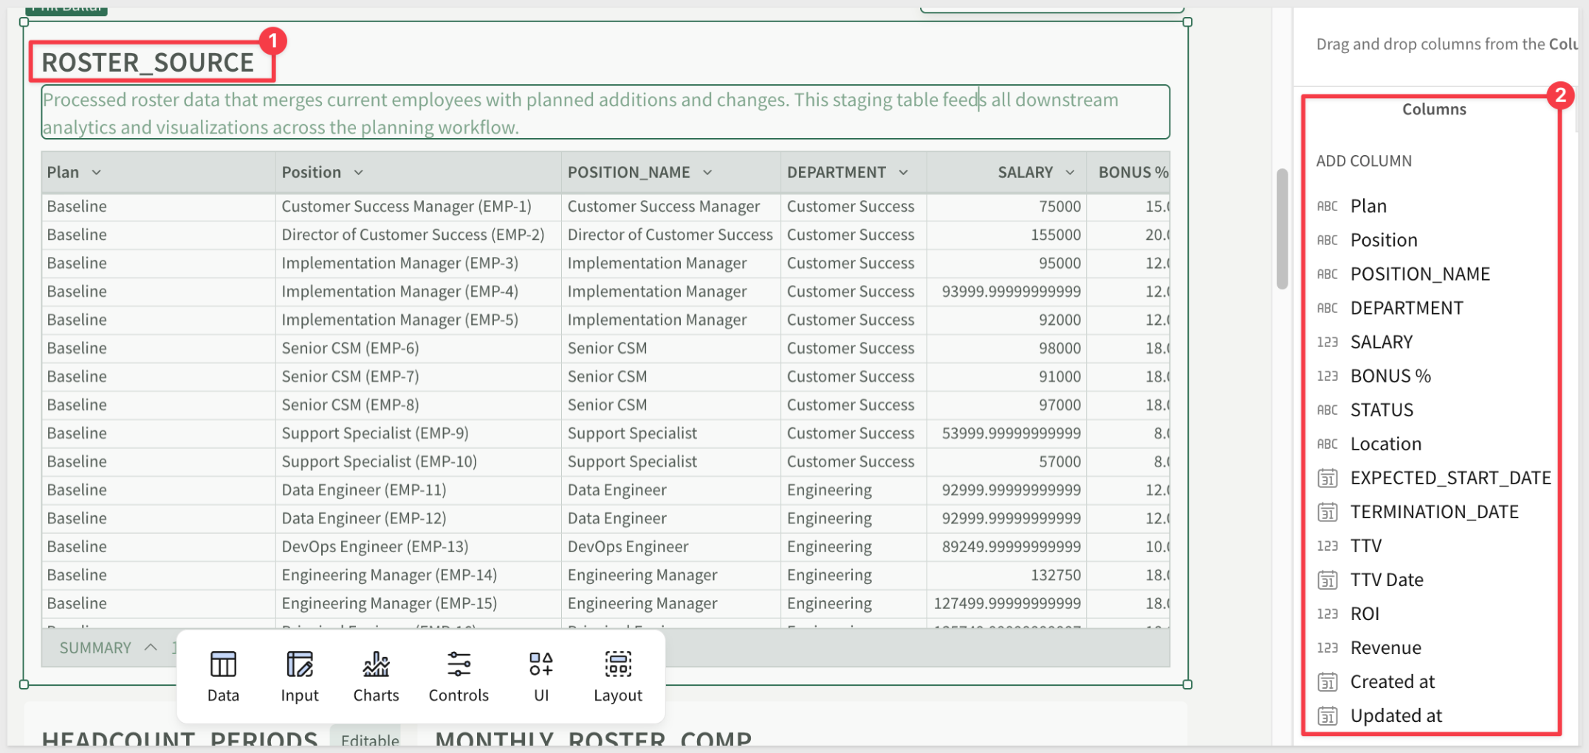
Task: Click the text type icon beside Location
Action: (x=1327, y=444)
